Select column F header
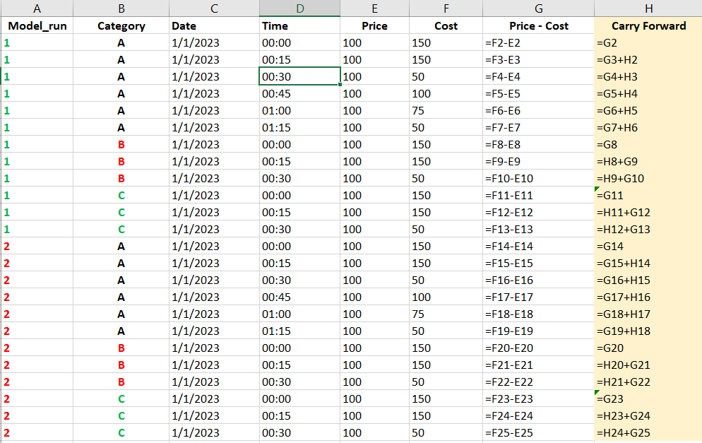702x443 pixels. (446, 8)
